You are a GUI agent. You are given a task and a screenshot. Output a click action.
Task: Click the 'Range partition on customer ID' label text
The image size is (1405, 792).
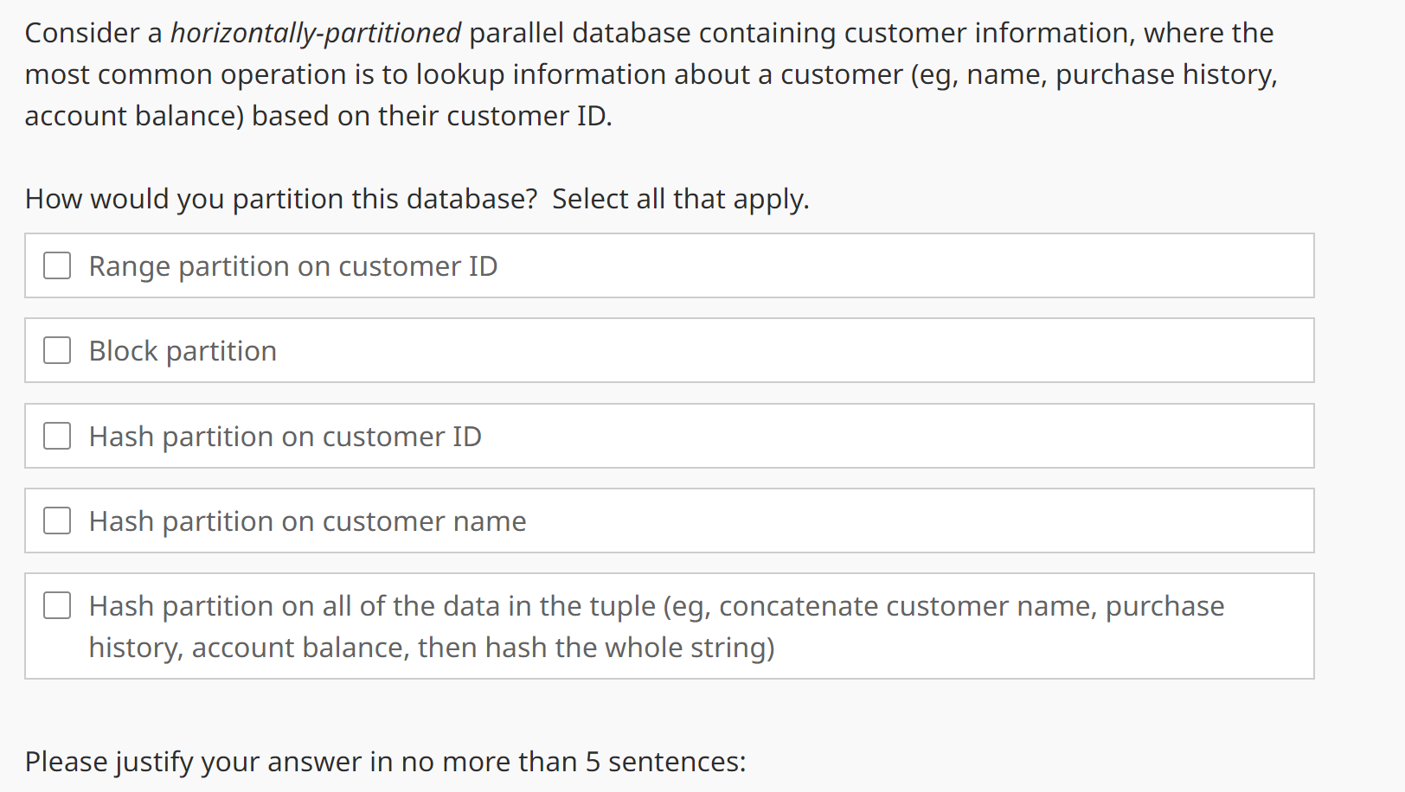click(293, 266)
